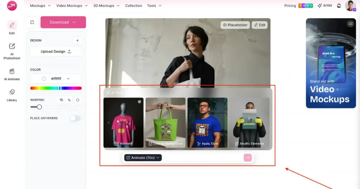Add a new design with plus icon
The image size is (360, 189).
click(x=77, y=40)
